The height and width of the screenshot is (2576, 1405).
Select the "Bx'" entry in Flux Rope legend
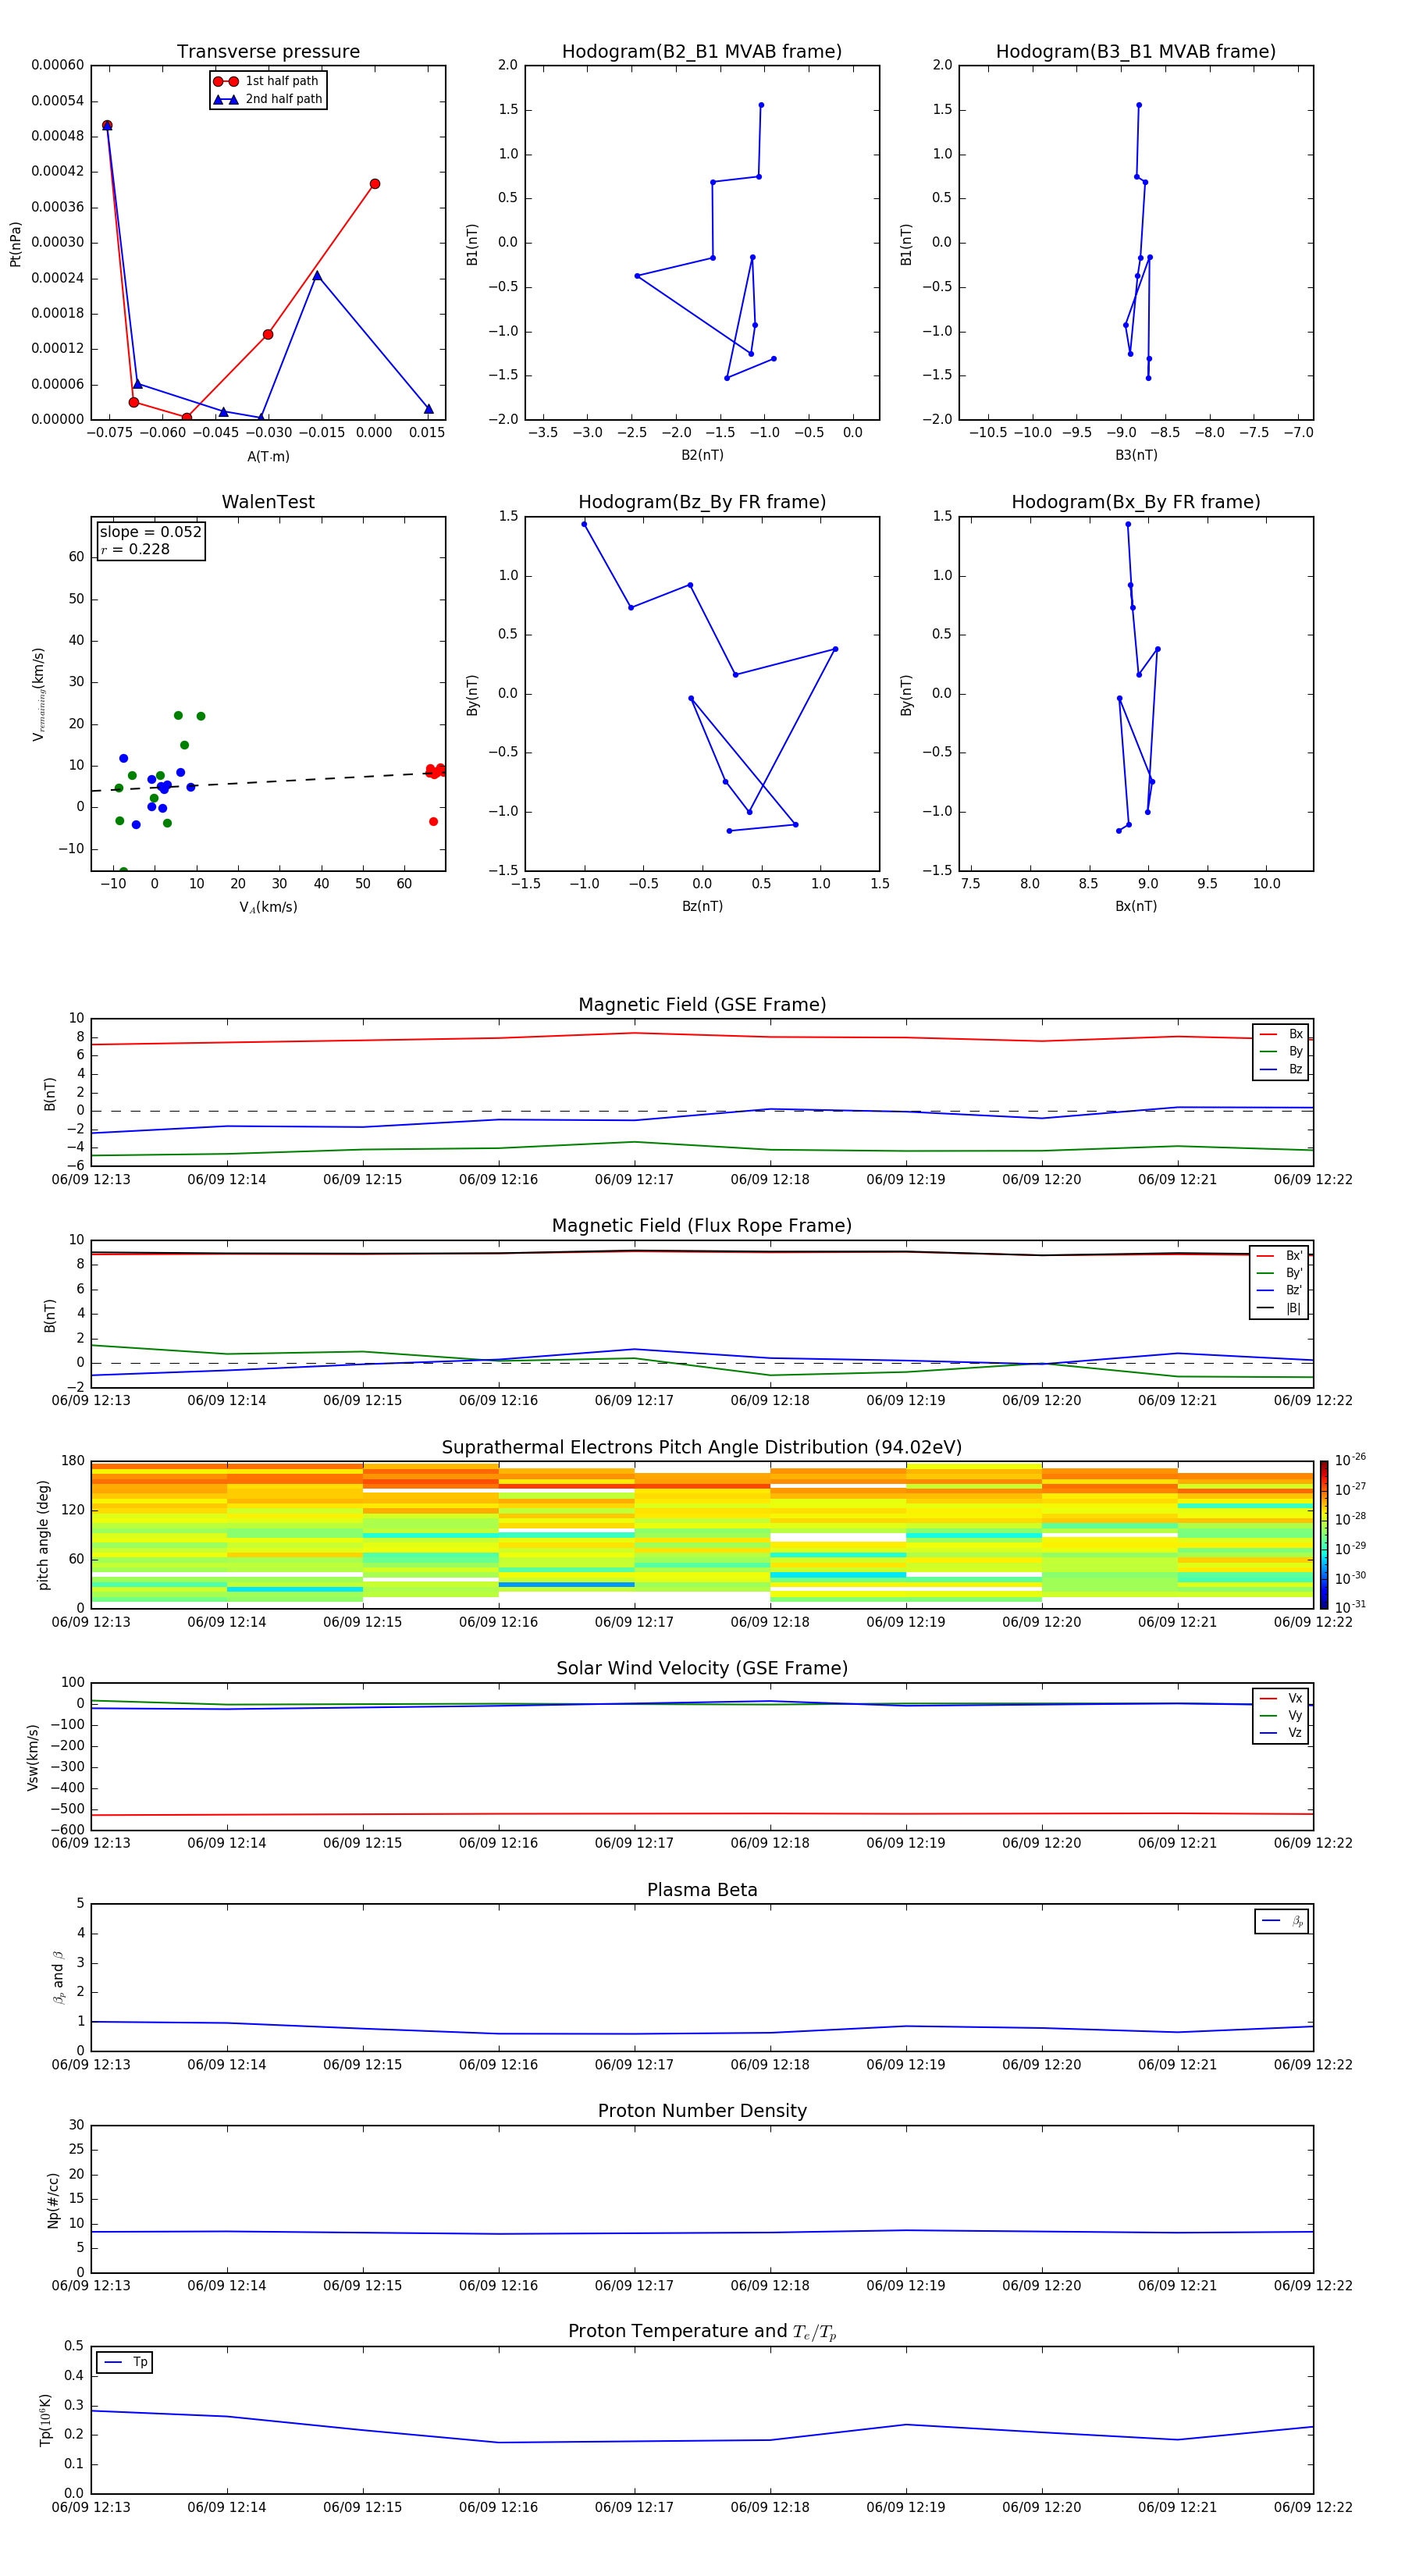(1279, 1256)
